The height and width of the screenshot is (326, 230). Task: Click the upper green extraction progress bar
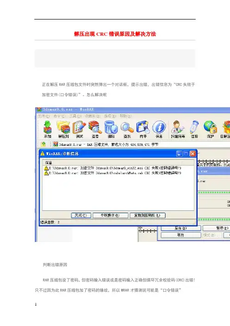[214, 193]
